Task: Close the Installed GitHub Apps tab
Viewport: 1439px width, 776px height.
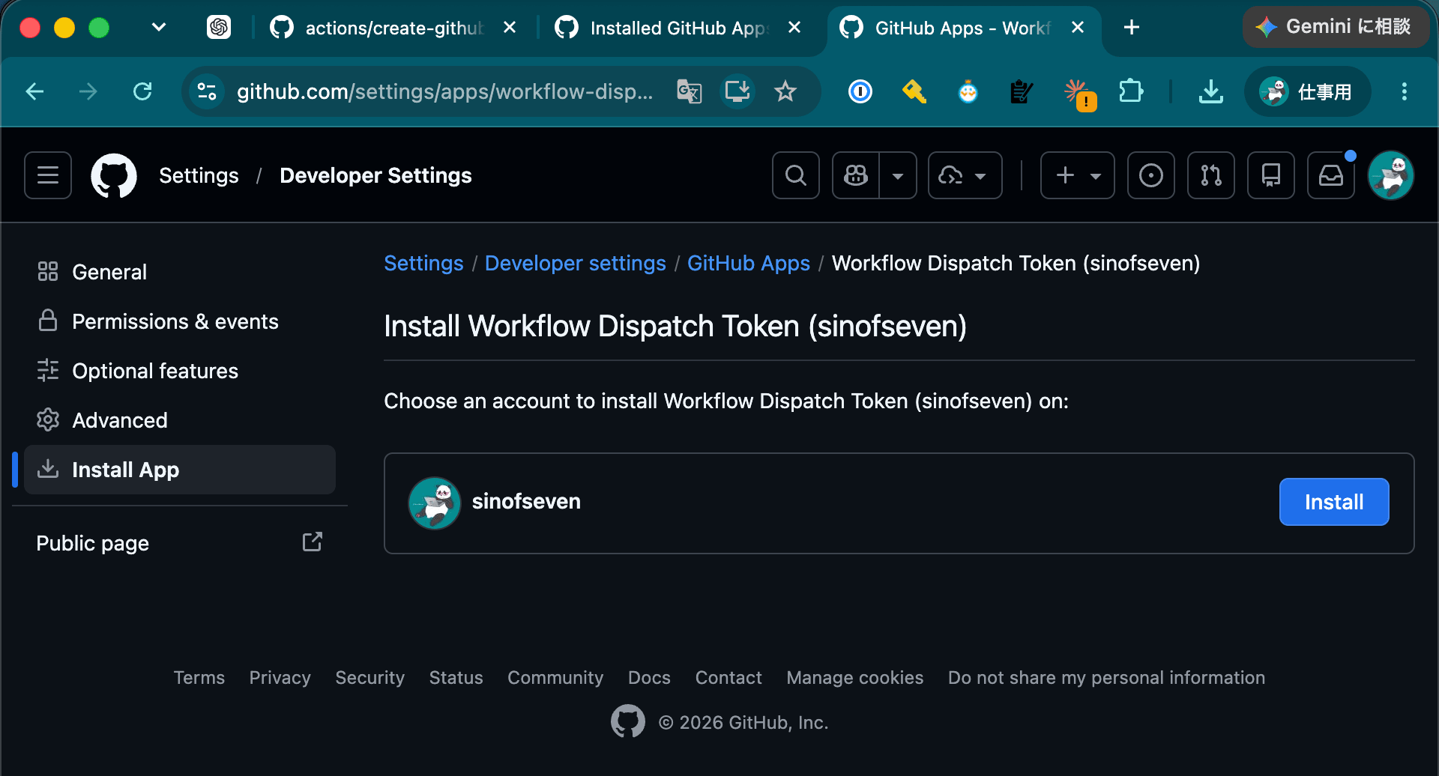Action: coord(794,28)
